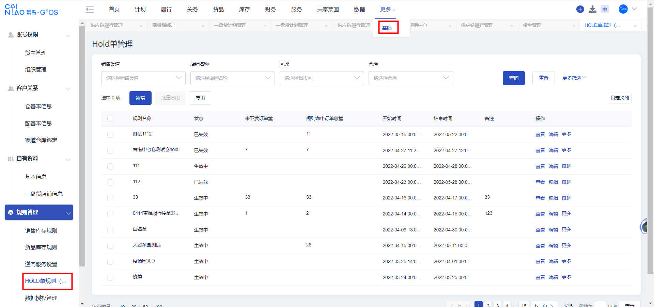The height and width of the screenshot is (307, 654).
Task: Click 新增 to add a rule
Action: coord(140,98)
